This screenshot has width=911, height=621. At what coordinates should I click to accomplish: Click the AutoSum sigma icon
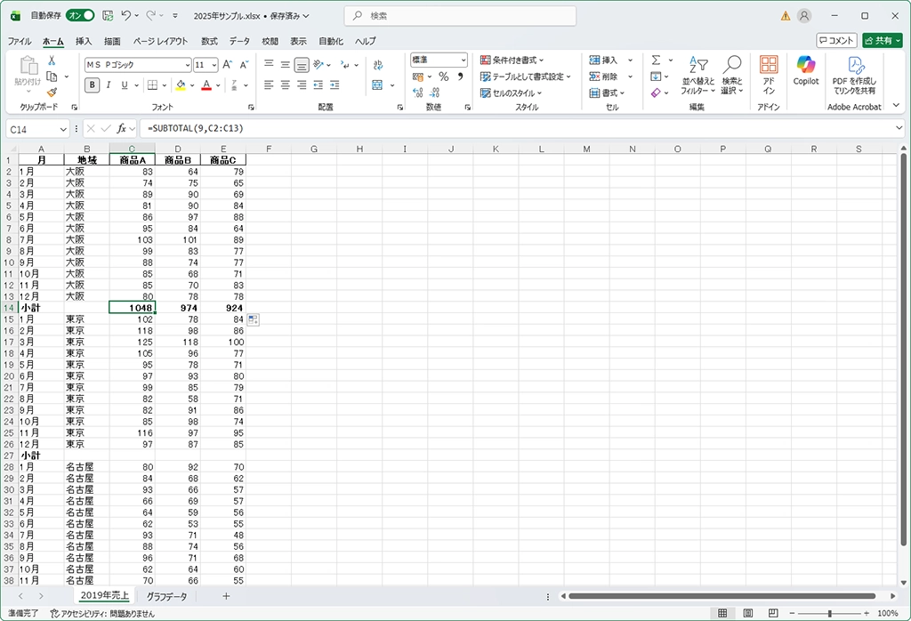click(x=656, y=60)
